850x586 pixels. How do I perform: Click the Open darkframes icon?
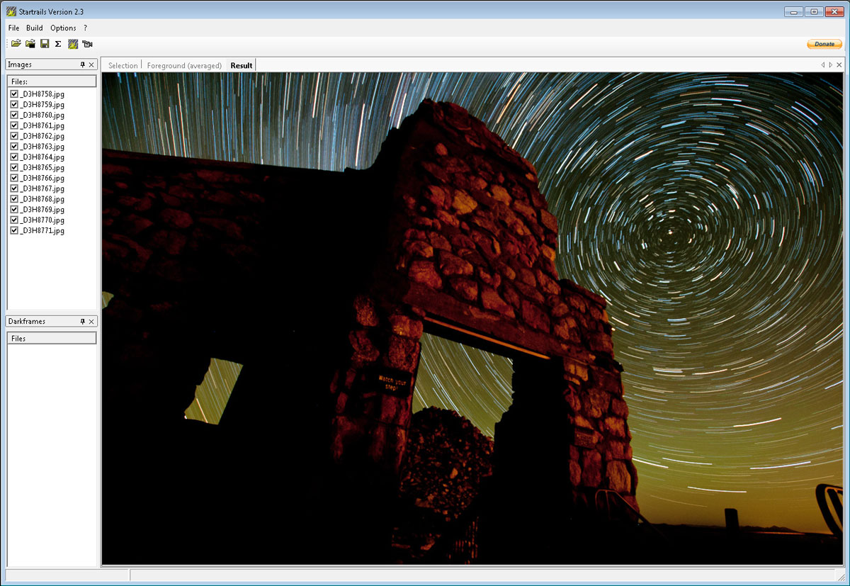[x=30, y=44]
